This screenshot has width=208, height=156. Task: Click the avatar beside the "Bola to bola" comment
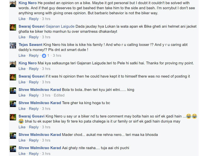13,90
